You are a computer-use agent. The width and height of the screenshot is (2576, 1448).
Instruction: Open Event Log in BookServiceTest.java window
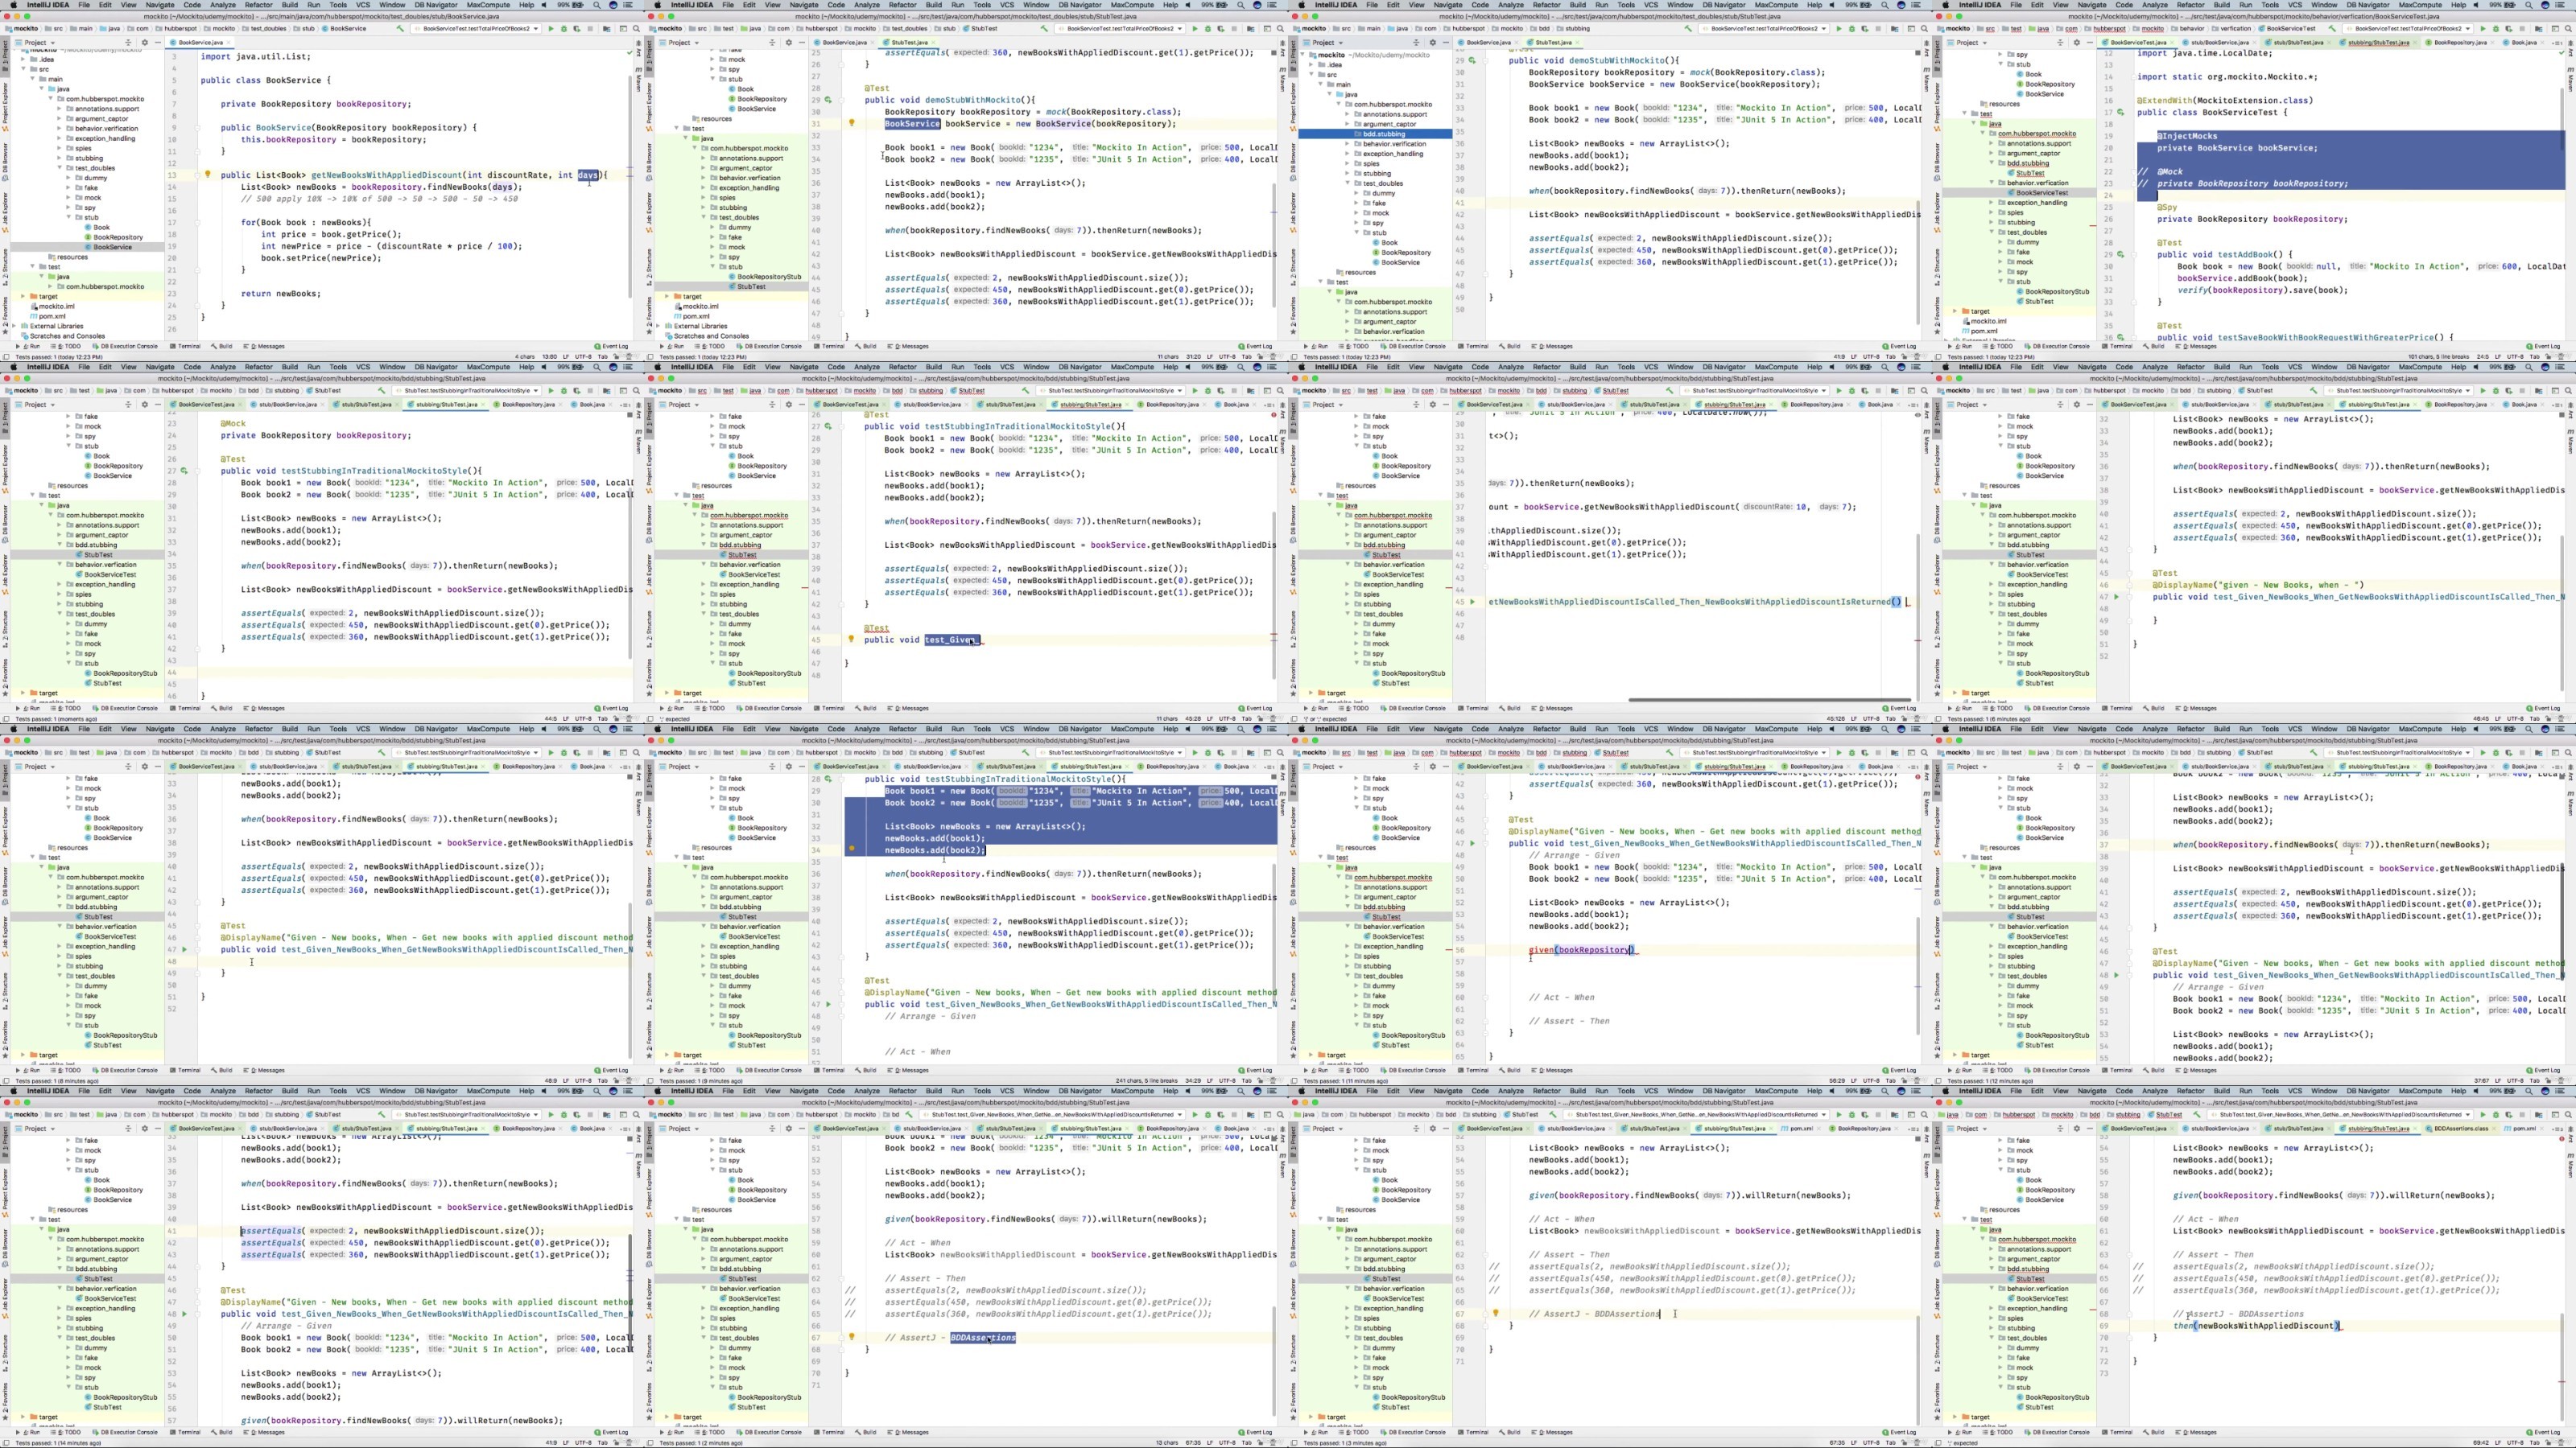click(x=2545, y=347)
